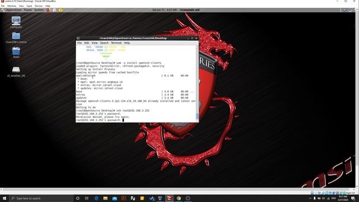Viewport: 359px width, 202px height.
Task: Launch Firefox from the GNOME panel
Action: click(x=49, y=10)
